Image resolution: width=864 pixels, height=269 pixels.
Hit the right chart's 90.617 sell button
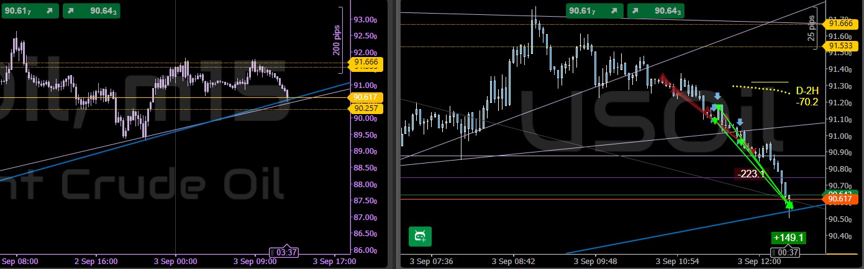594,11
